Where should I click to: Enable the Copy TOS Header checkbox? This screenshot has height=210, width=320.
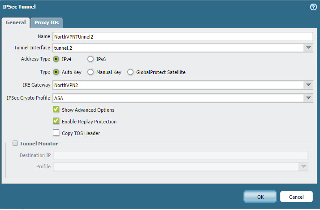(x=56, y=133)
